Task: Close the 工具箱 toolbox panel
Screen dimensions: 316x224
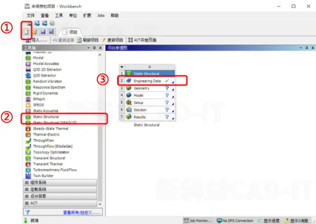Action: [x=100, y=48]
